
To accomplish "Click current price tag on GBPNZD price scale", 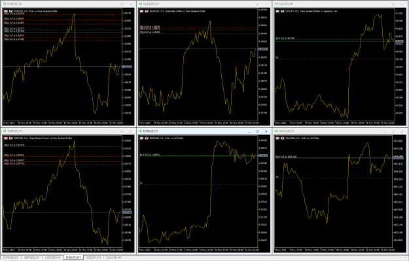I will (x=127, y=212).
